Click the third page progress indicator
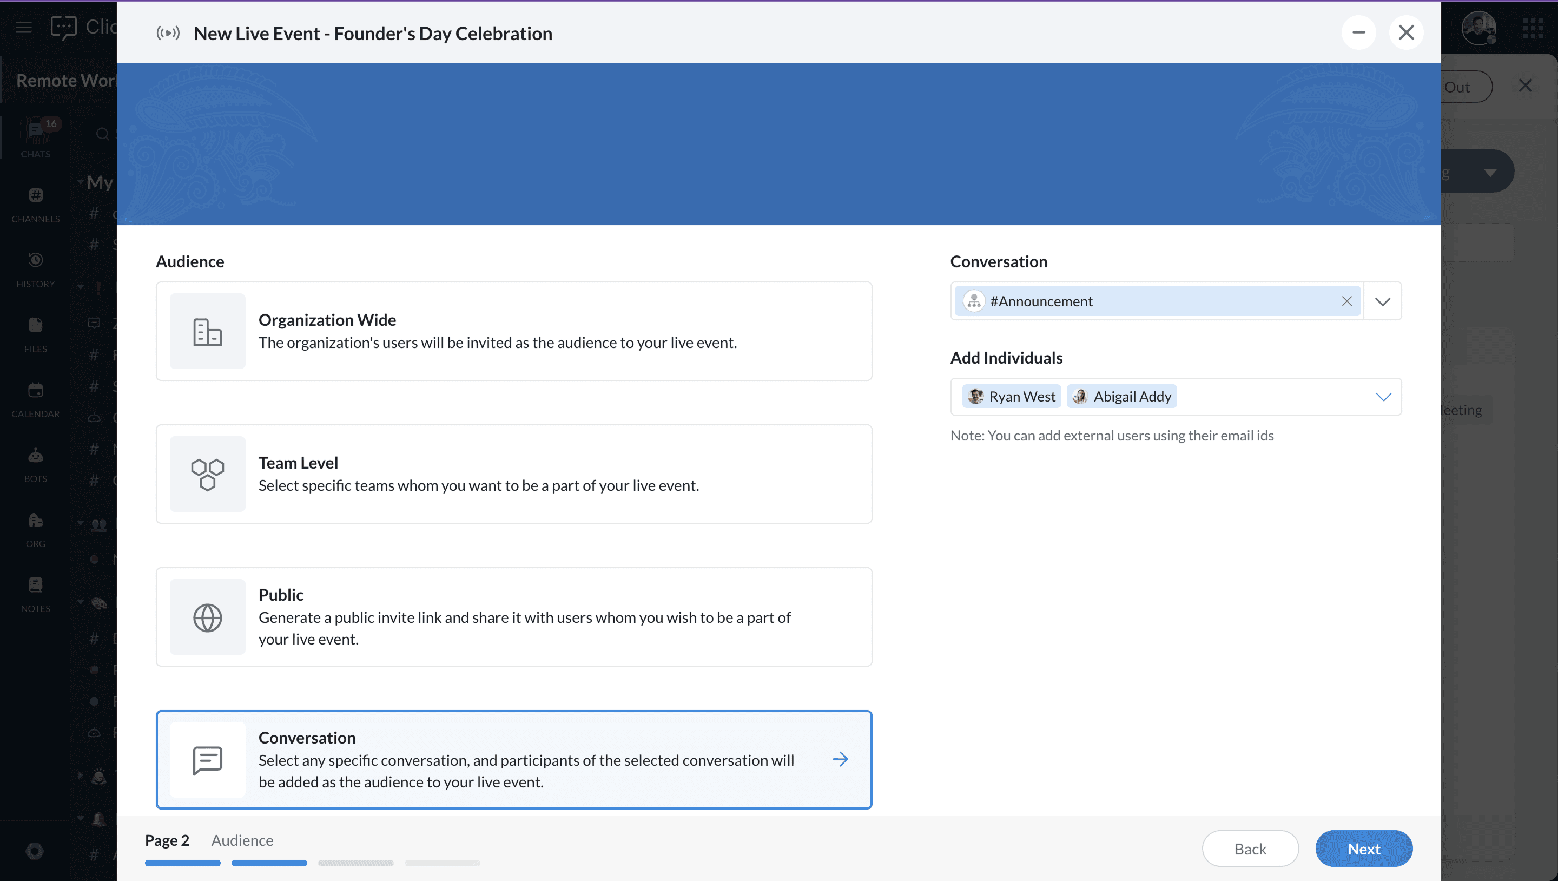 coord(355,863)
